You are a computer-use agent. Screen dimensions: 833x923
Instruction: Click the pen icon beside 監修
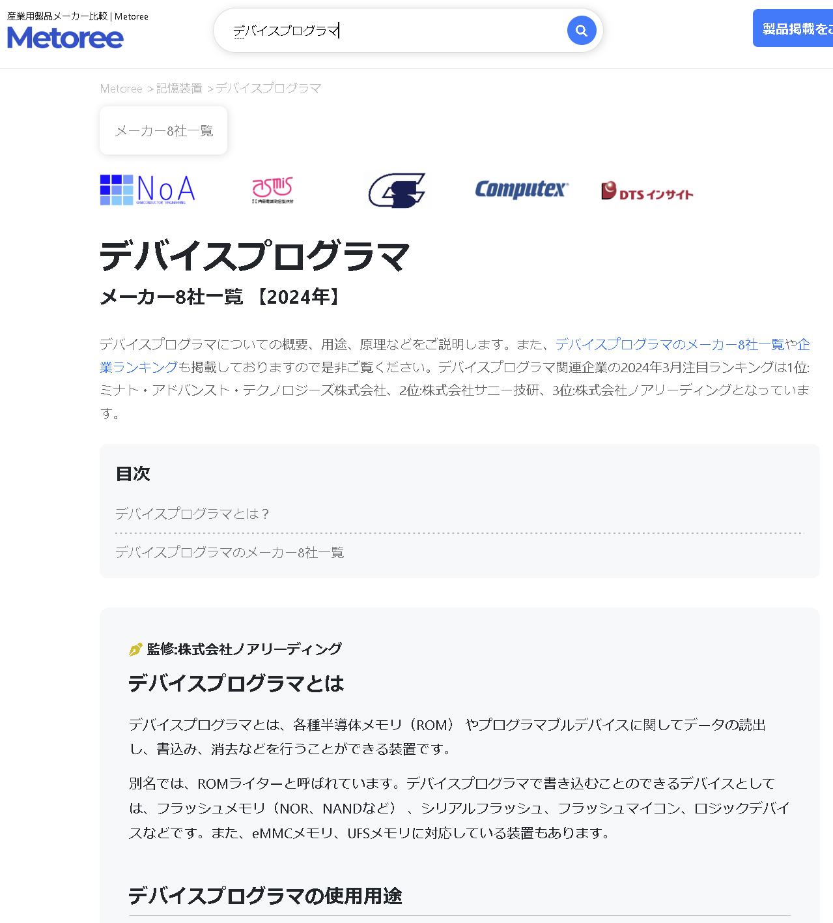tap(135, 649)
